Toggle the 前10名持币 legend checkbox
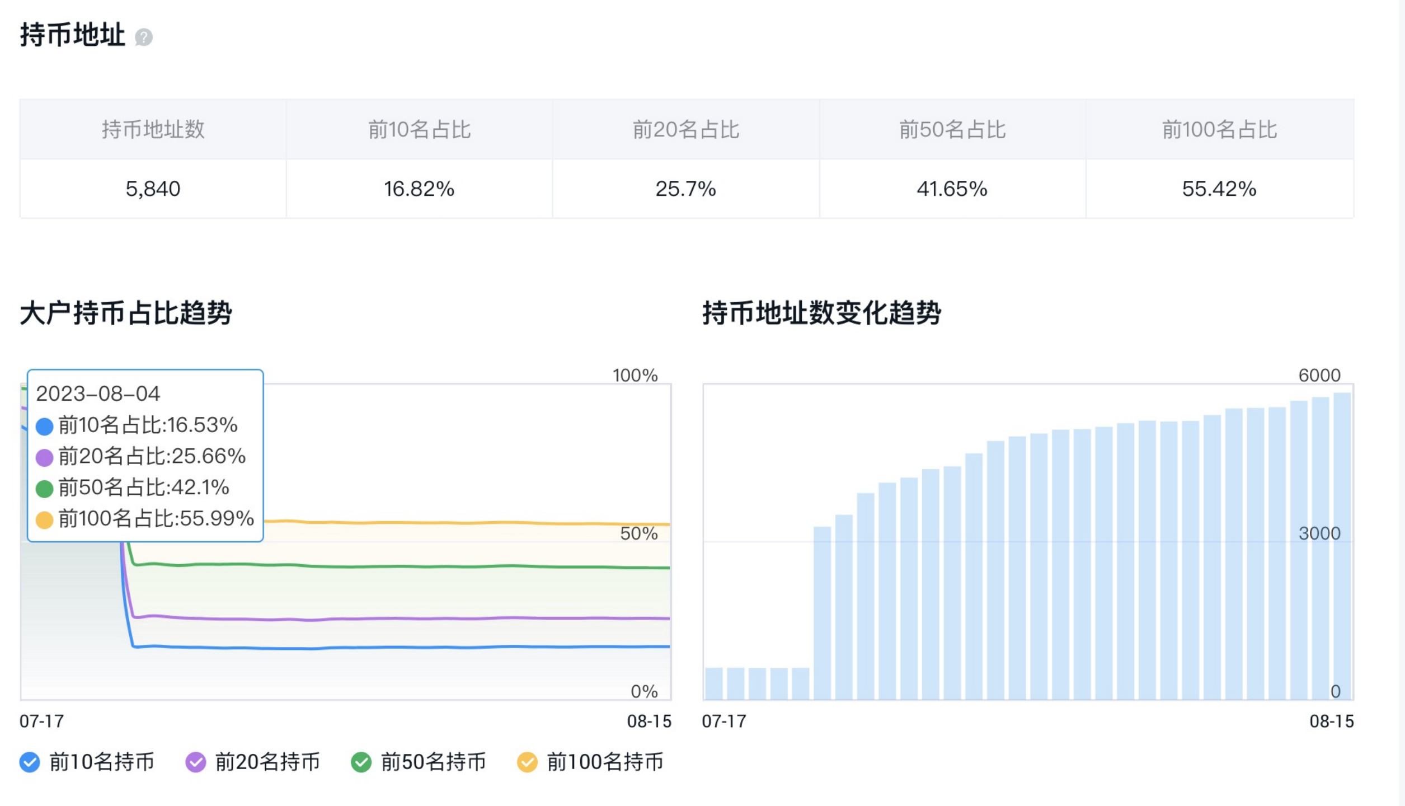The height and width of the screenshot is (806, 1405). pos(30,762)
